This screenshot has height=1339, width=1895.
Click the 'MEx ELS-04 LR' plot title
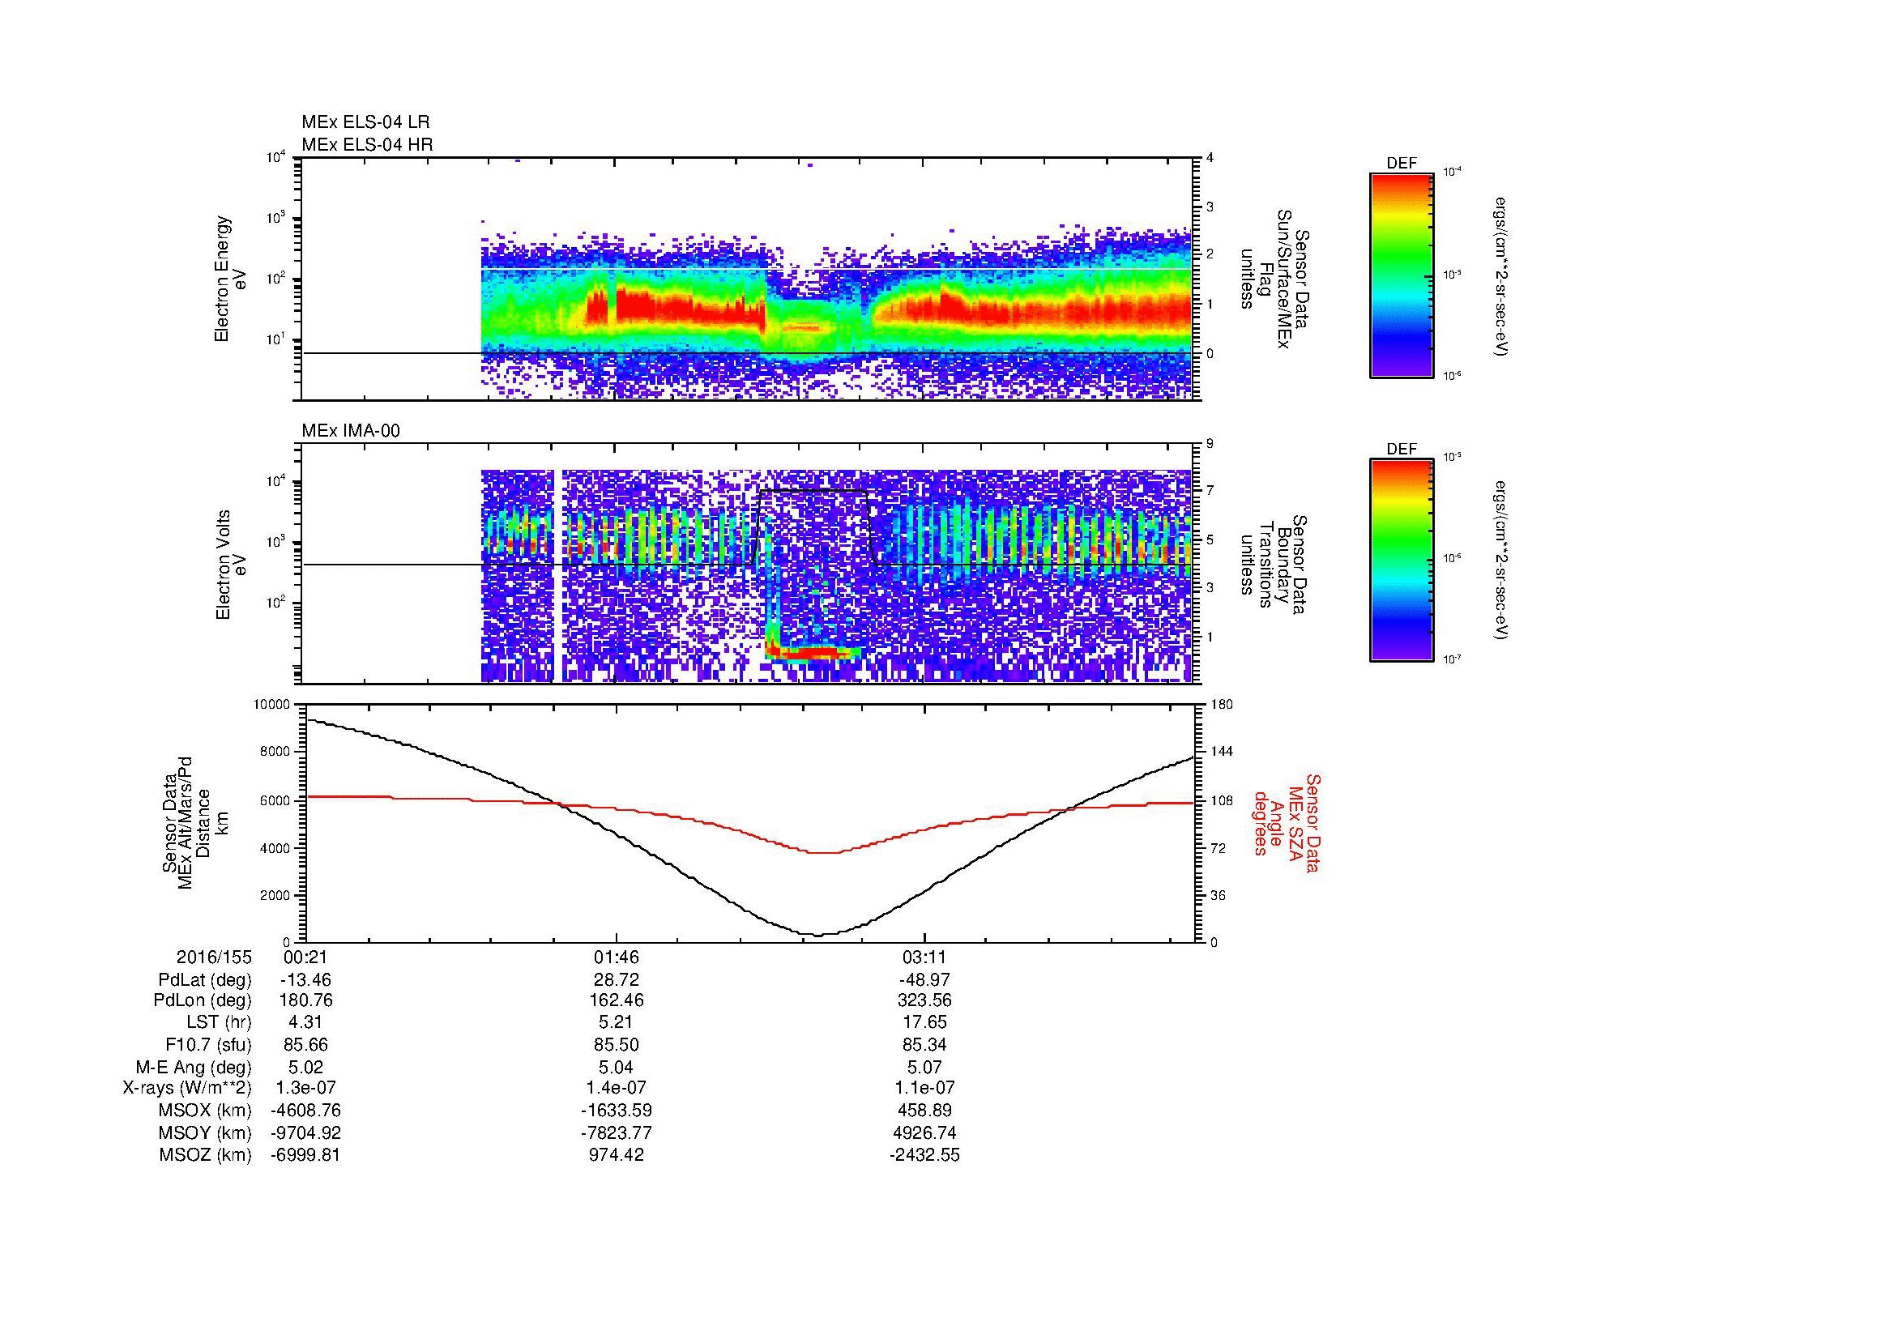point(365,122)
